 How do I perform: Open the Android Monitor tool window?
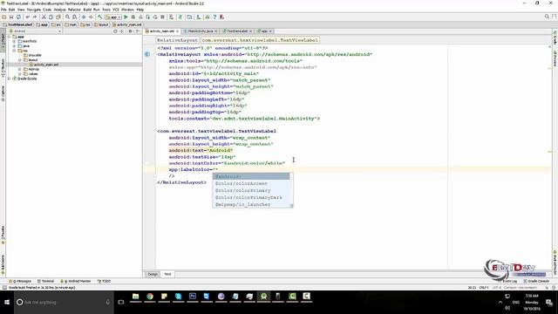point(76,281)
